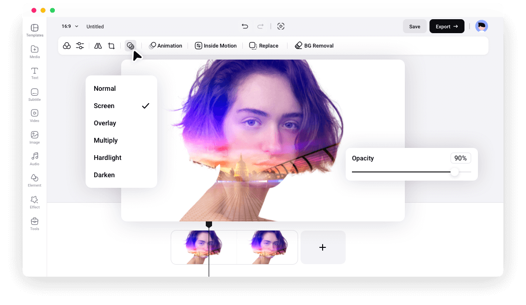Viewport: 526px width, 305px height.
Task: Select the first timeline clip thumbnail
Action: (x=204, y=247)
